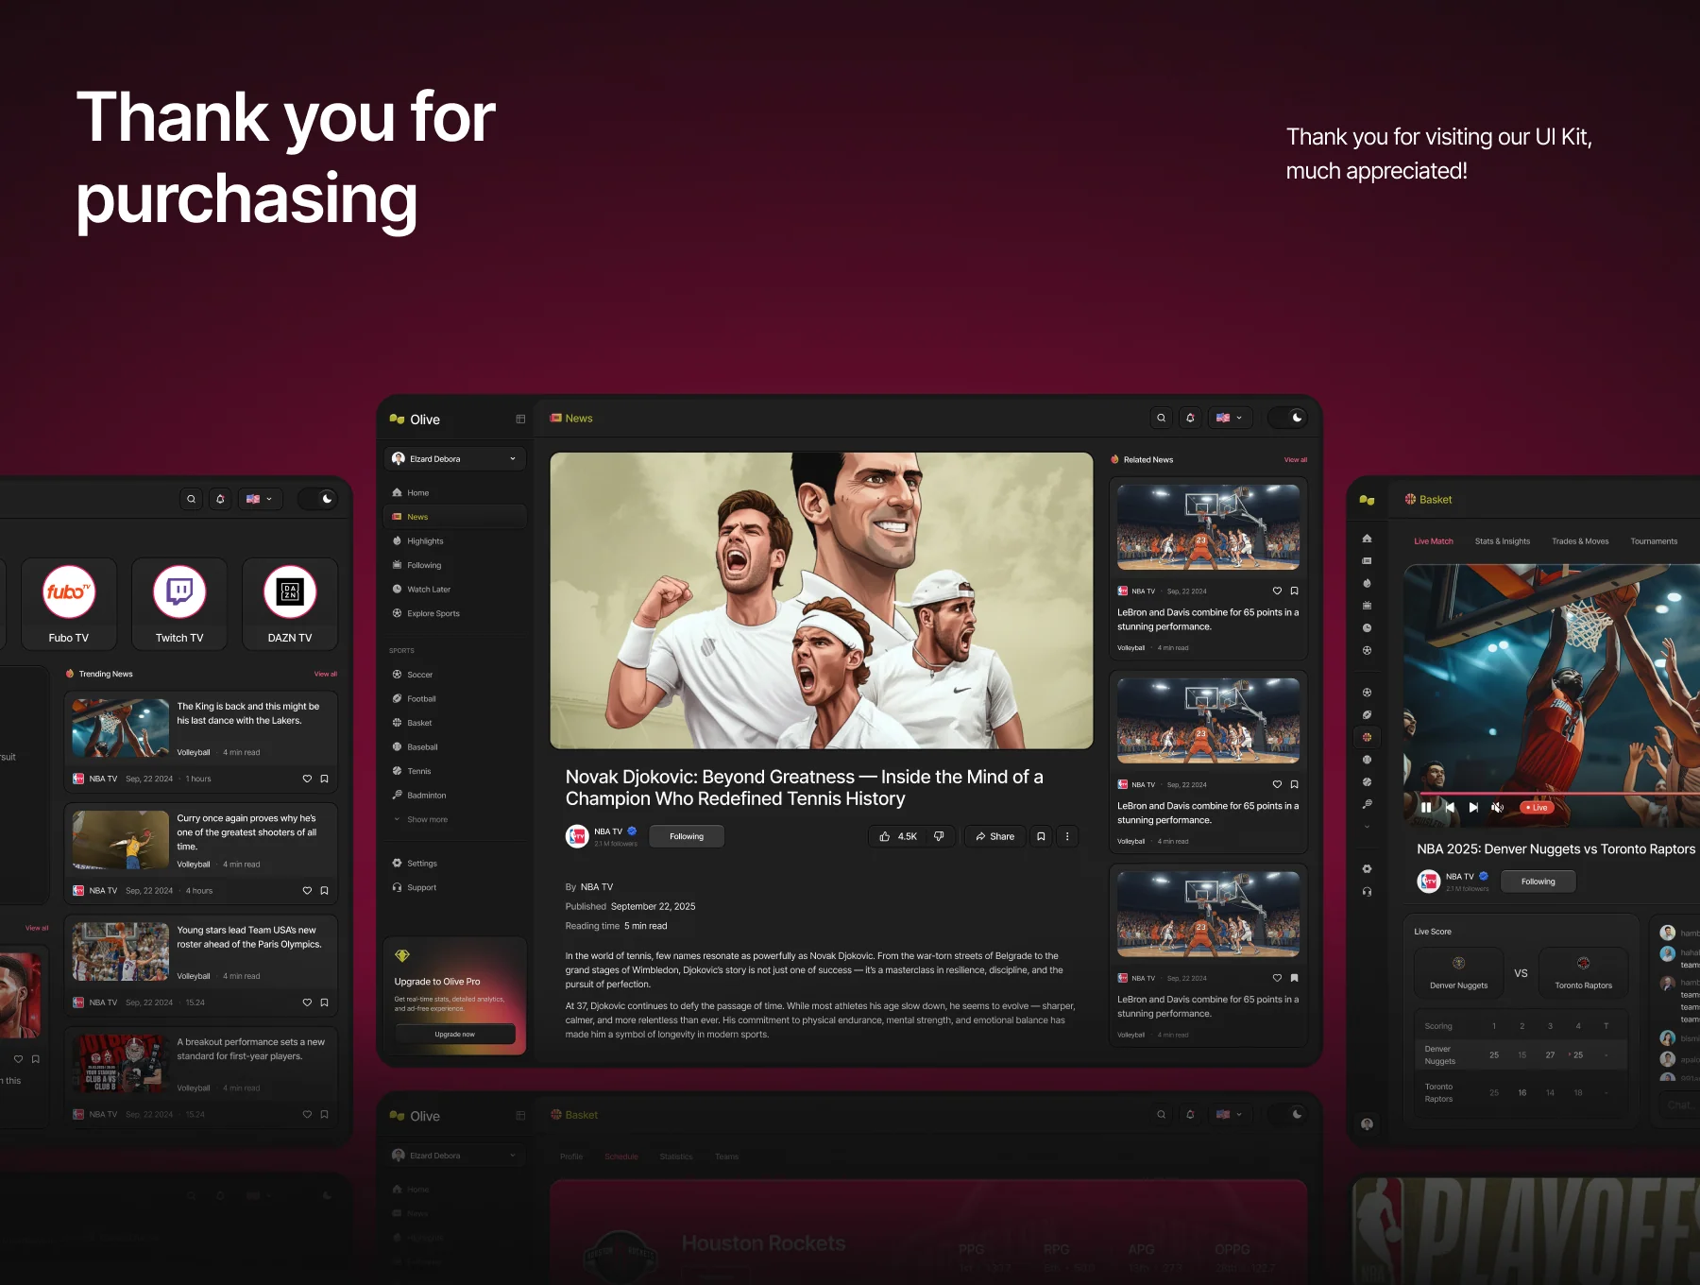This screenshot has height=1285, width=1700.
Task: Share the Djokovic article
Action: pyautogui.click(x=995, y=836)
